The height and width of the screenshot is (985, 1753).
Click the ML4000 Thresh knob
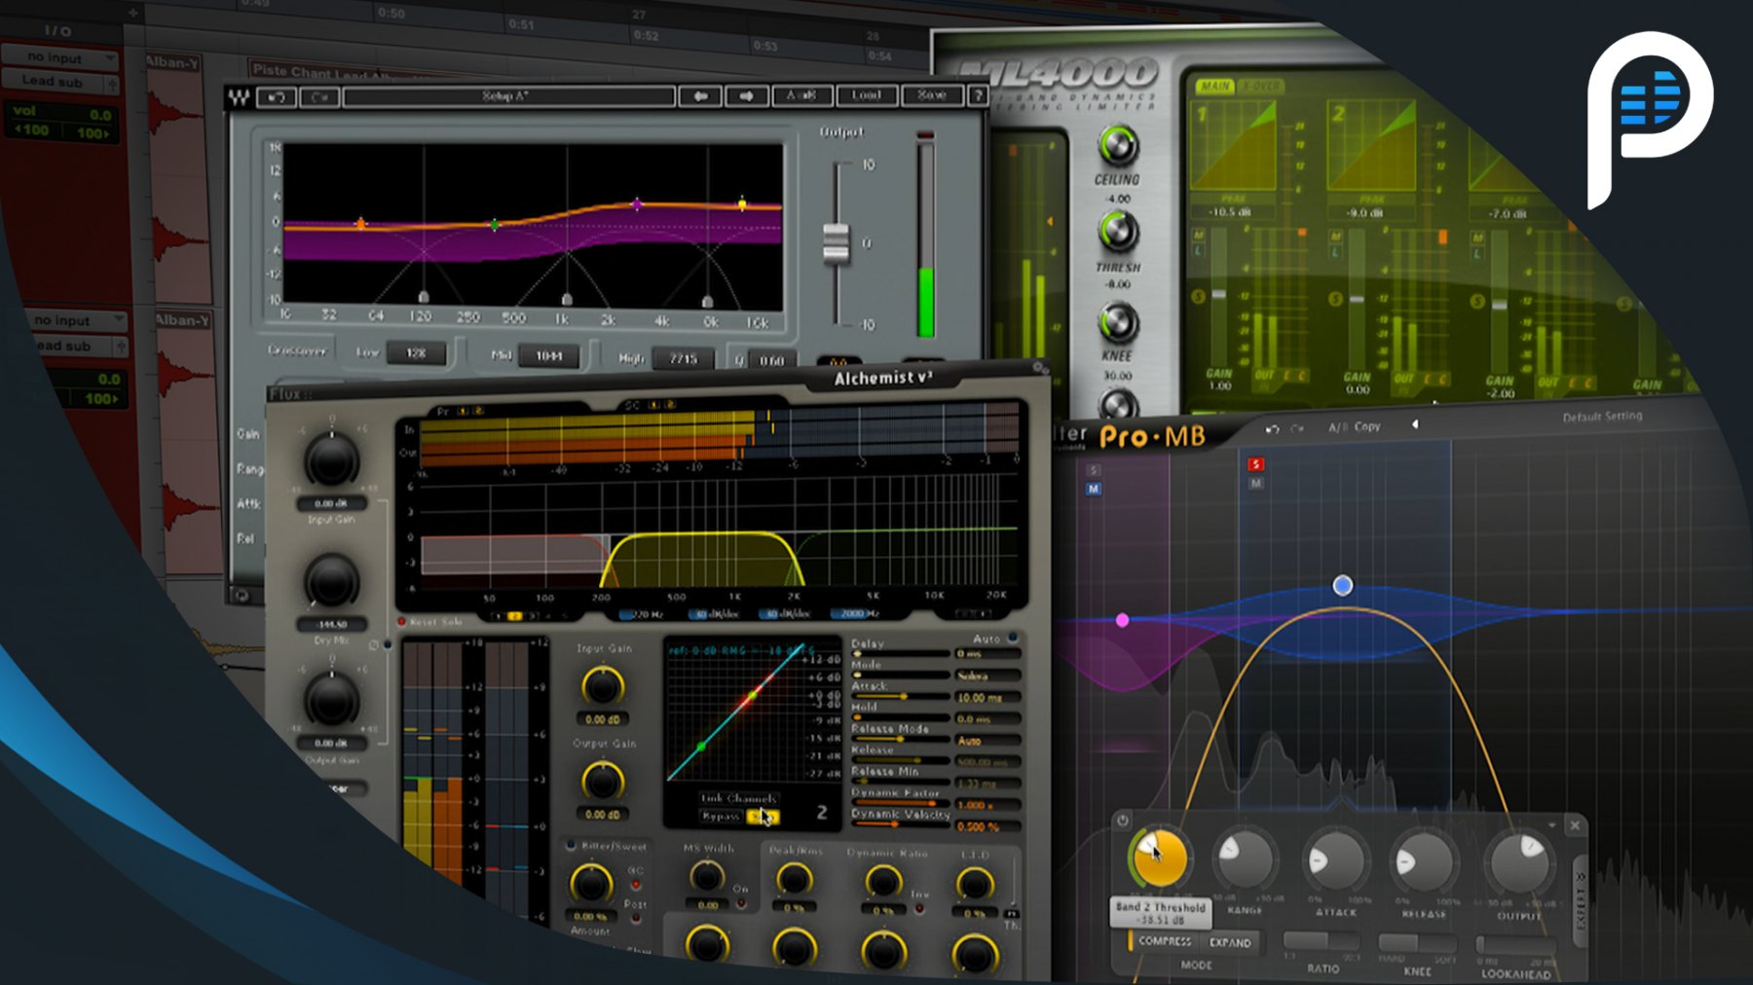(1118, 232)
